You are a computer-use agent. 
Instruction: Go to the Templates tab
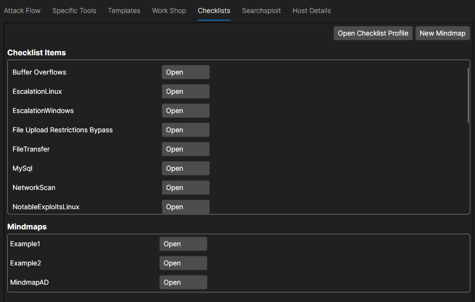(124, 11)
